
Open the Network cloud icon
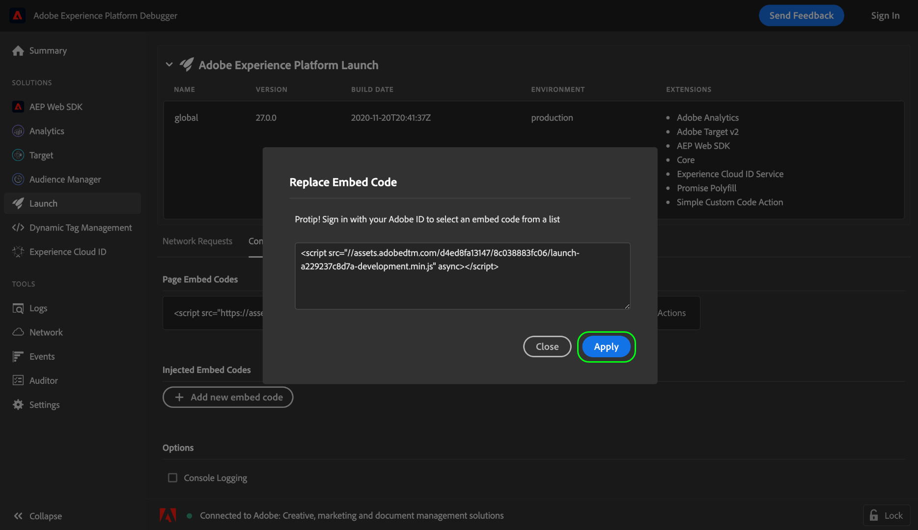[18, 332]
